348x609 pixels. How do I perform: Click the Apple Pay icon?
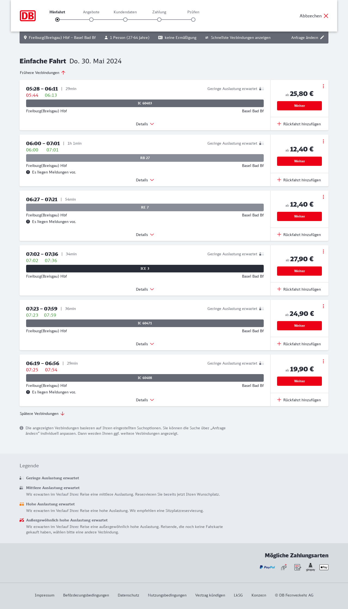[x=324, y=567]
